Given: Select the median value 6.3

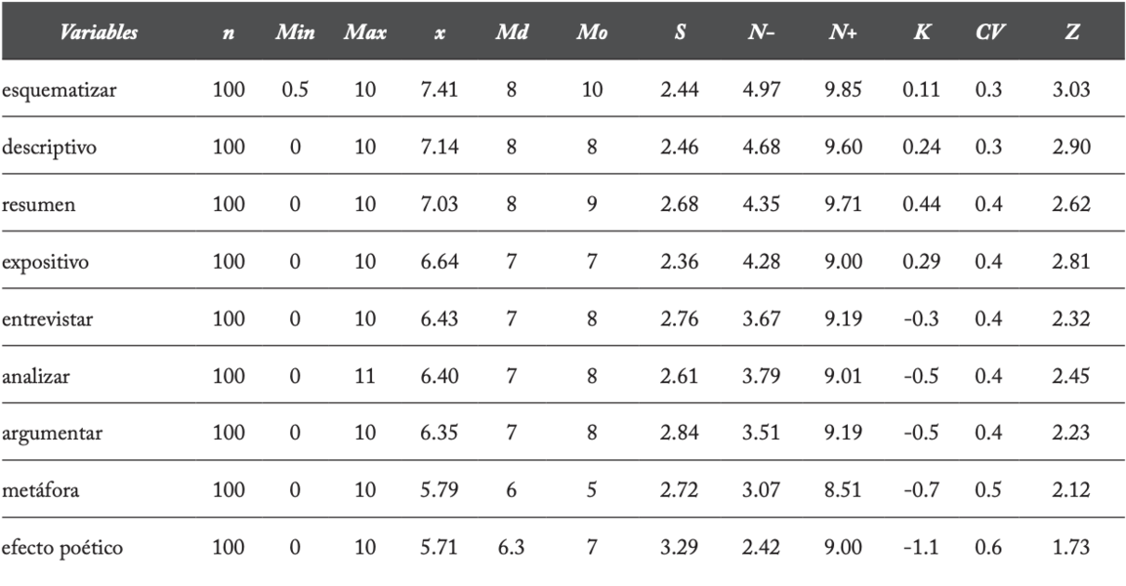Looking at the screenshot, I should point(510,547).
